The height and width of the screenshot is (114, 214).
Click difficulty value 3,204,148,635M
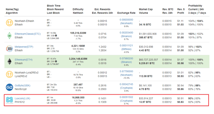coord(78,59)
